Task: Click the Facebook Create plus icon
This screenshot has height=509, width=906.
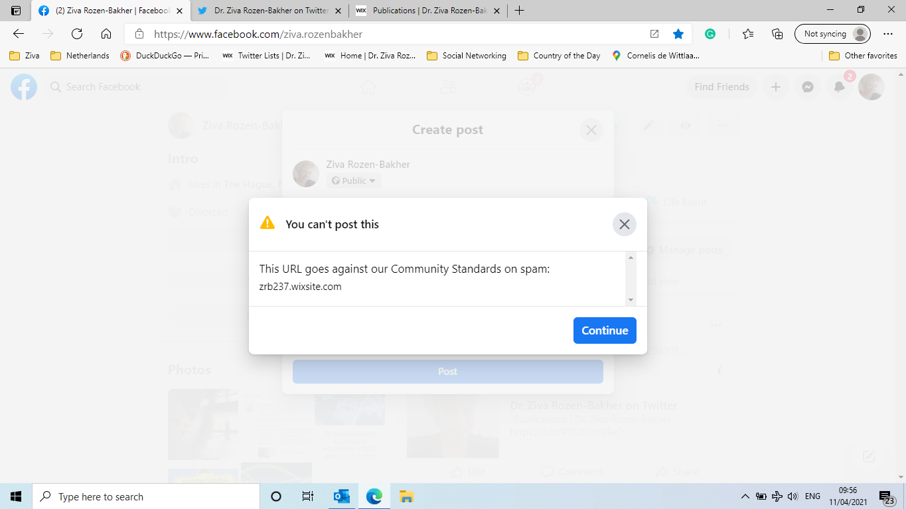Action: (775, 87)
